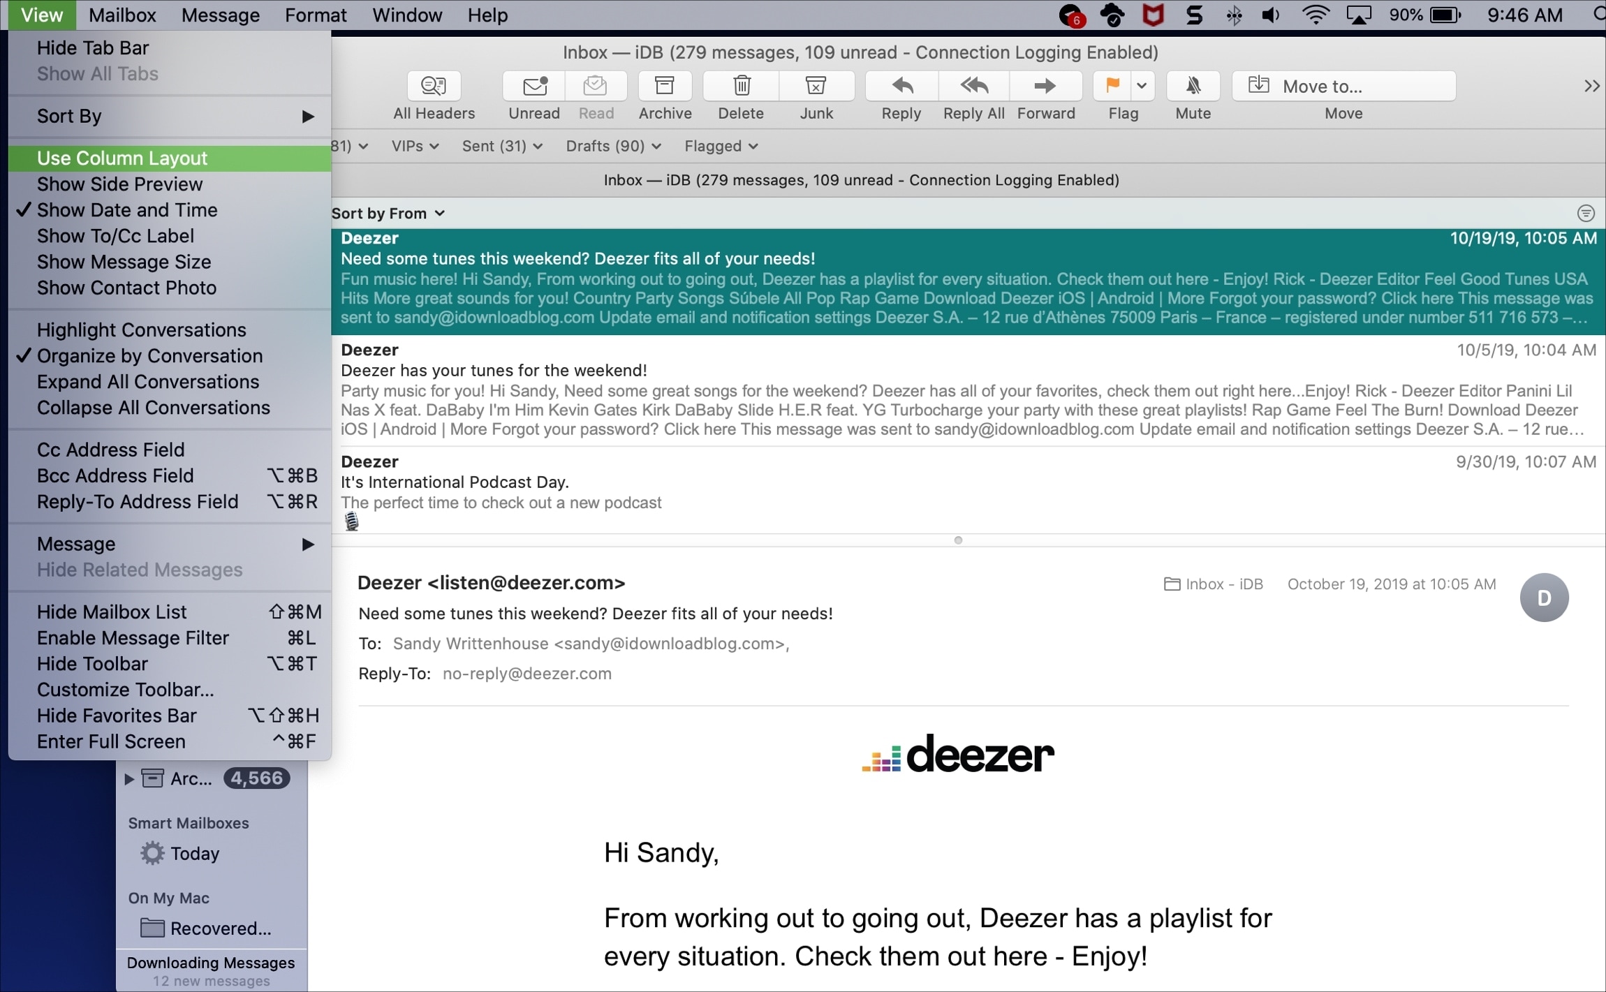Select the International Podcast Day email

968,491
